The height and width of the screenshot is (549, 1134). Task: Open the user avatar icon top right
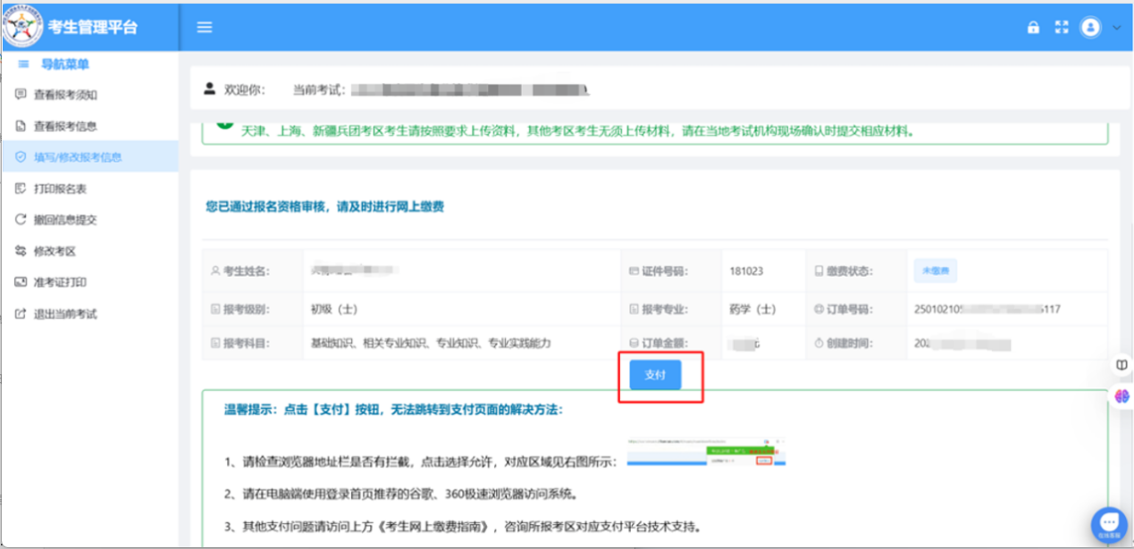click(1090, 27)
